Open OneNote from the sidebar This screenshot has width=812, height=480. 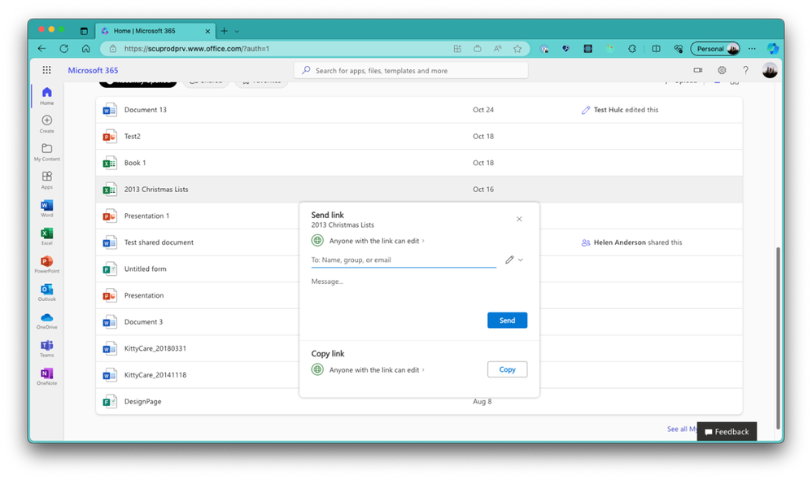coord(46,377)
